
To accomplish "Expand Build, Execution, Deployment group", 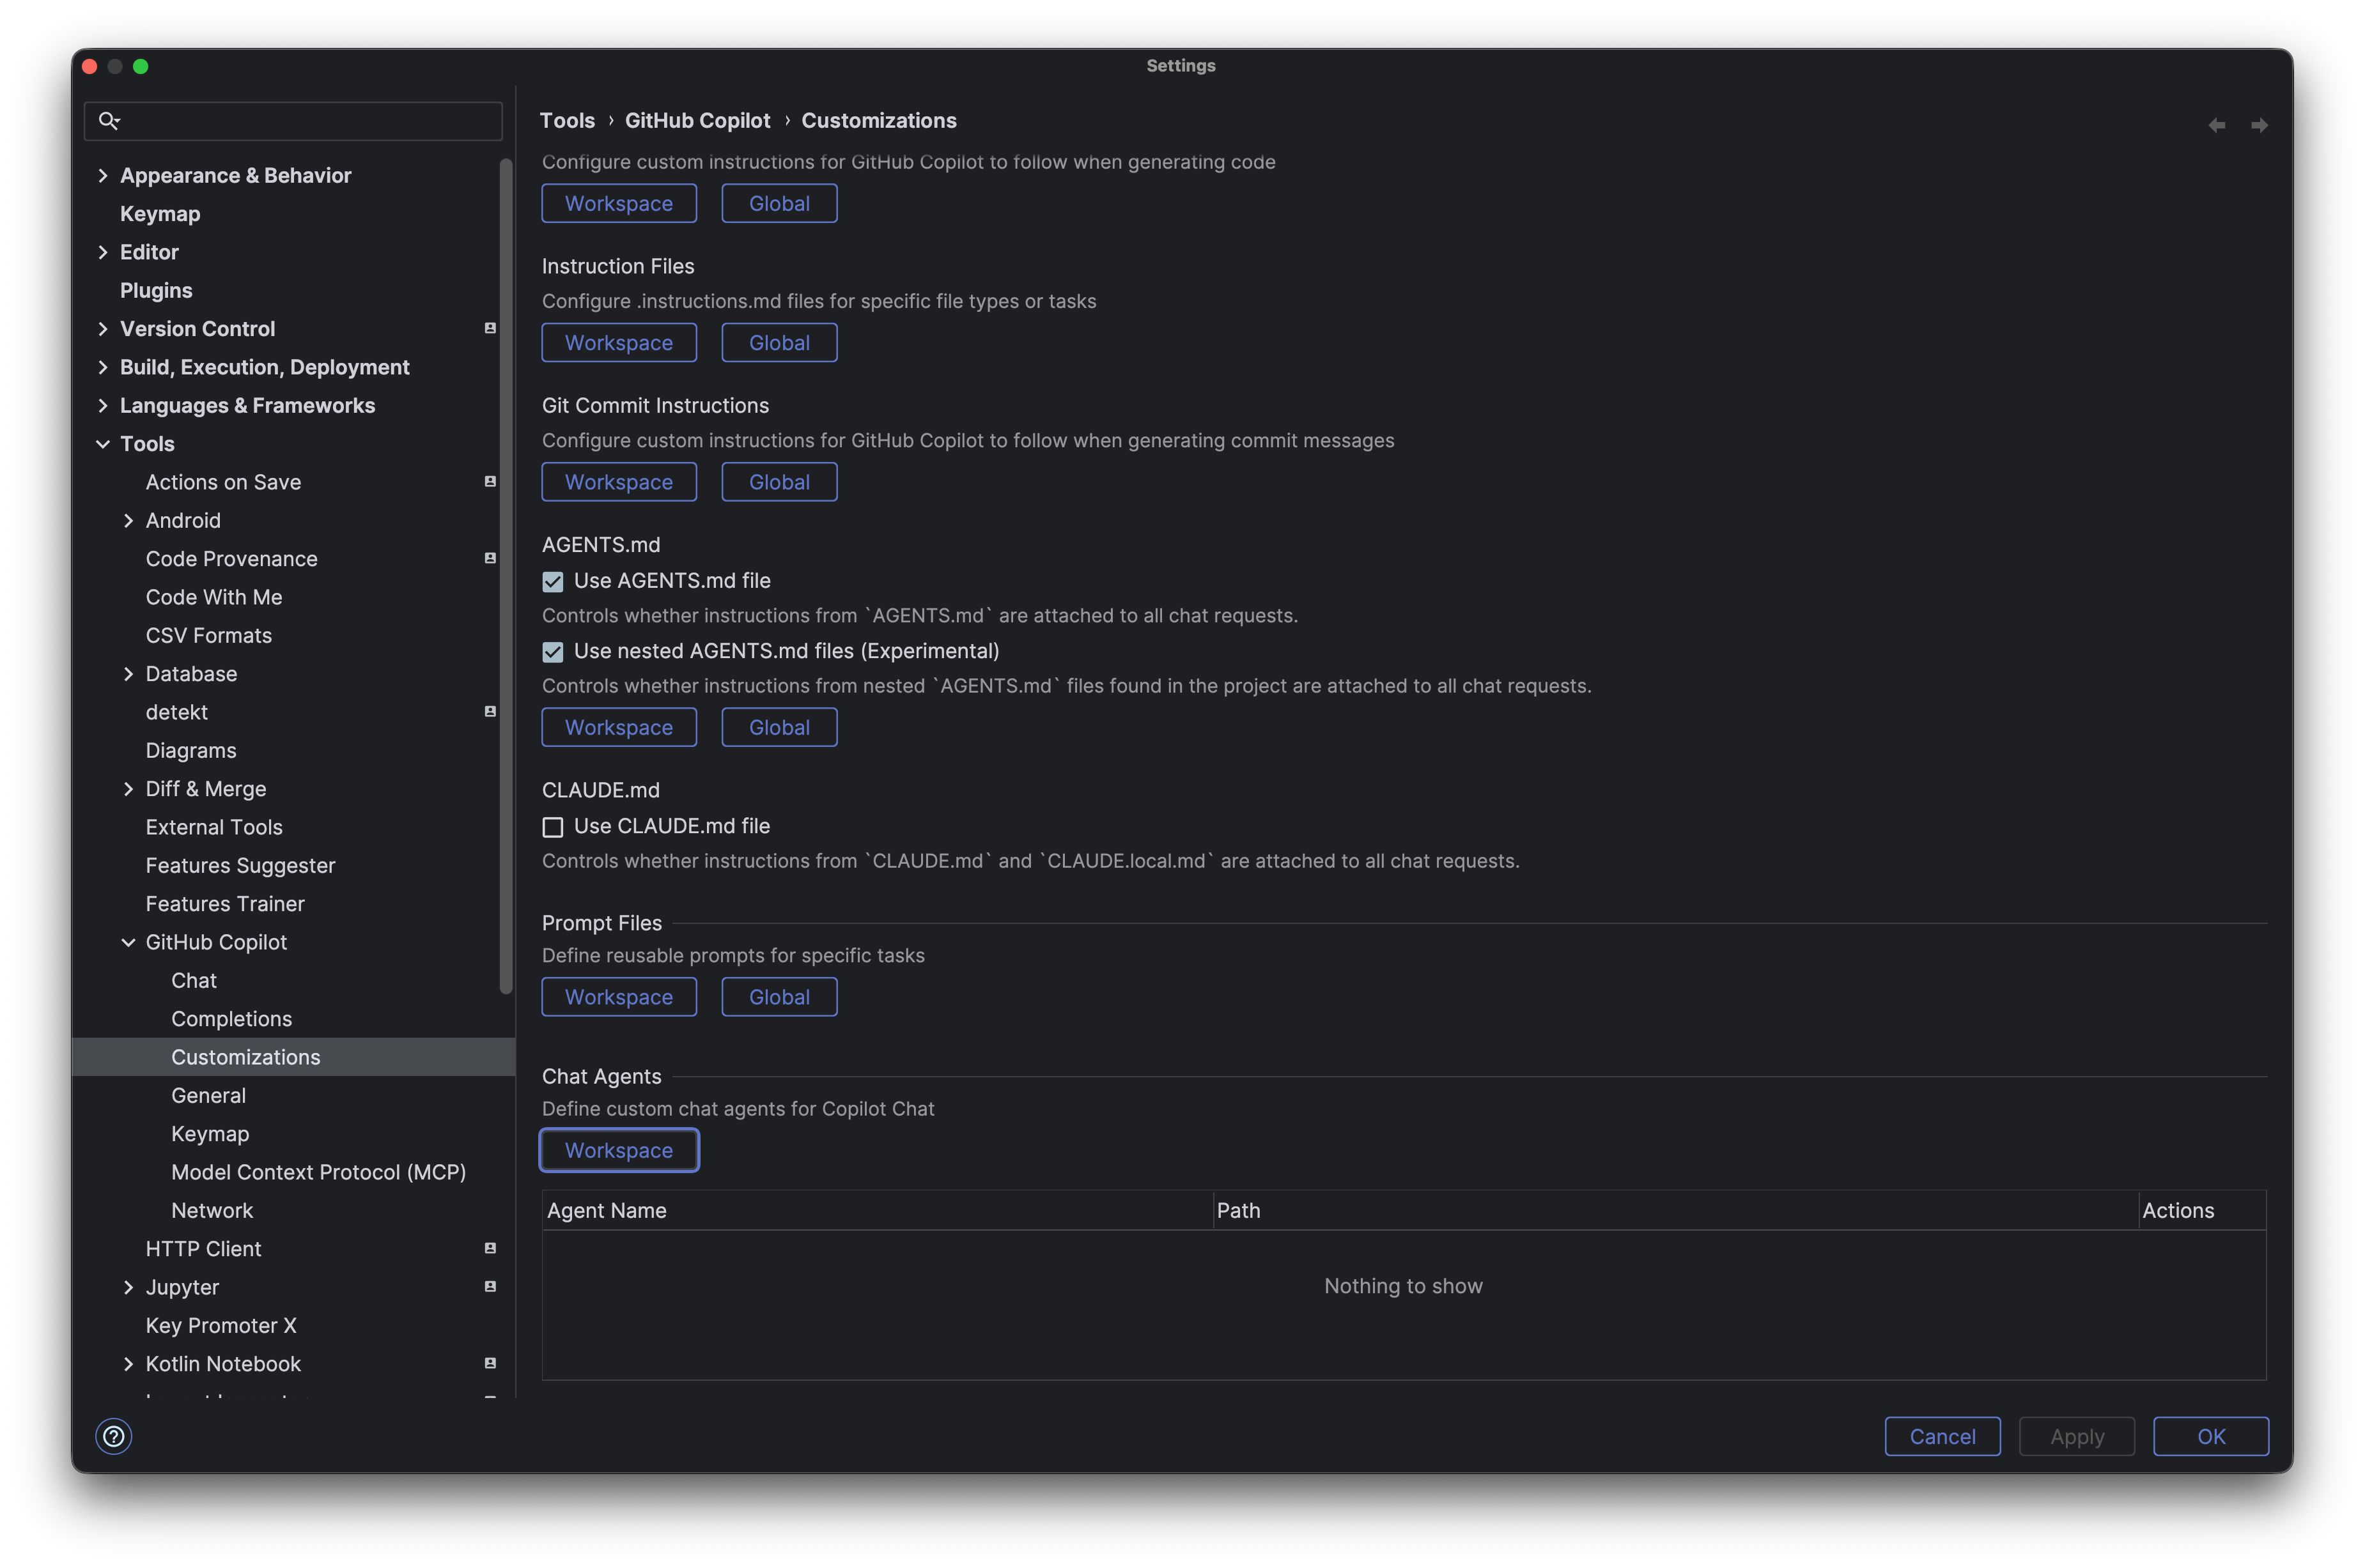I will (102, 367).
